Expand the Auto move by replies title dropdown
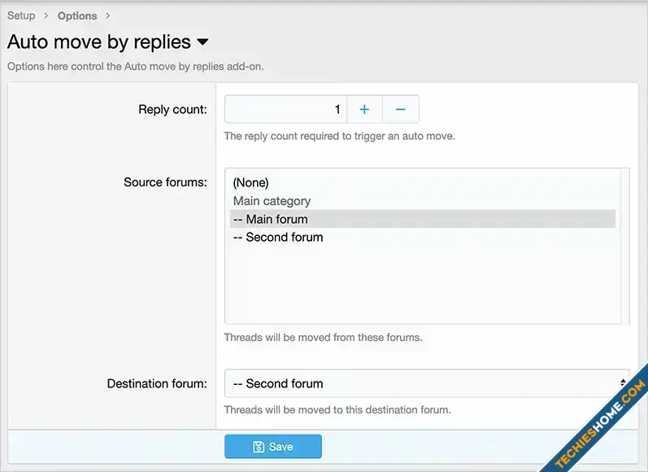This screenshot has width=648, height=472. 202,42
